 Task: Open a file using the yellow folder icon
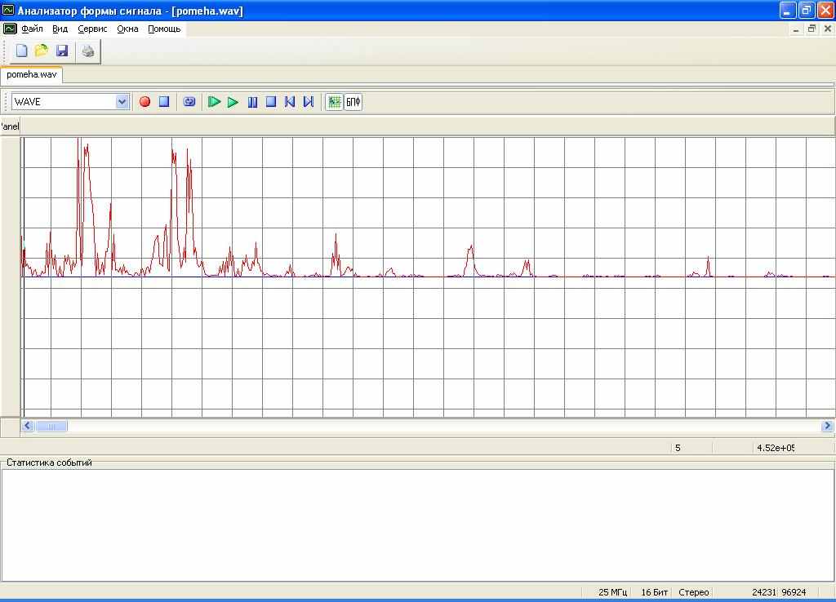click(41, 51)
